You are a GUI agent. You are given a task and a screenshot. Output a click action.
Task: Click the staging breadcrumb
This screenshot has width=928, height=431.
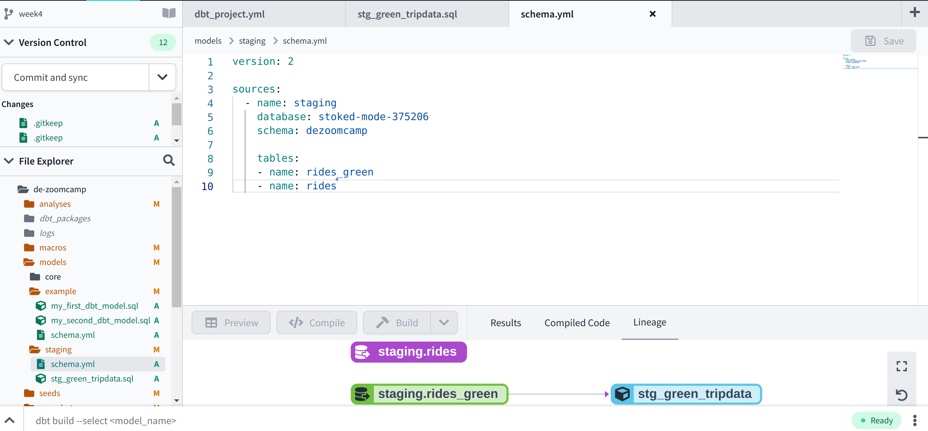[x=252, y=41]
